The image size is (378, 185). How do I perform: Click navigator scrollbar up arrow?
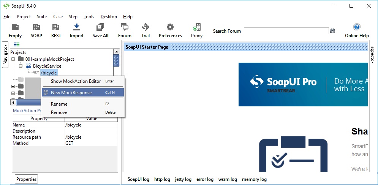tap(116, 52)
